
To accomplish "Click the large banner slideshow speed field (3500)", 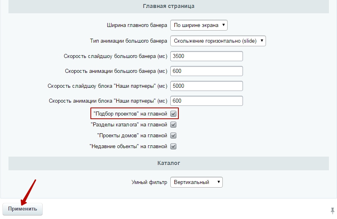I will click(x=206, y=56).
